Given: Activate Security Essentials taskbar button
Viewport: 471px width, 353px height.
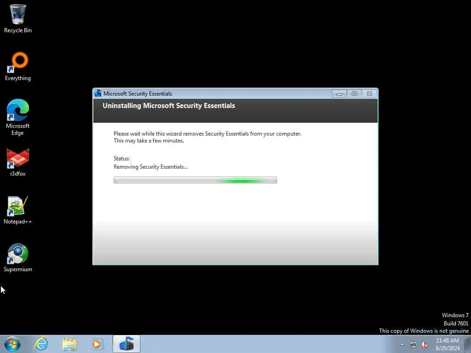Looking at the screenshot, I should pos(126,344).
